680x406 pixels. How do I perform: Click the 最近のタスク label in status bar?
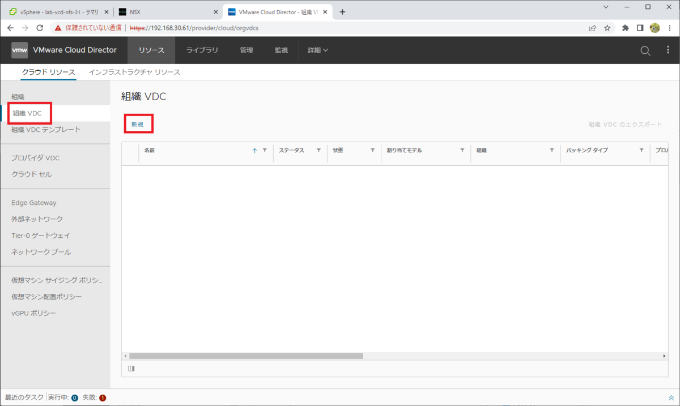[x=24, y=398]
